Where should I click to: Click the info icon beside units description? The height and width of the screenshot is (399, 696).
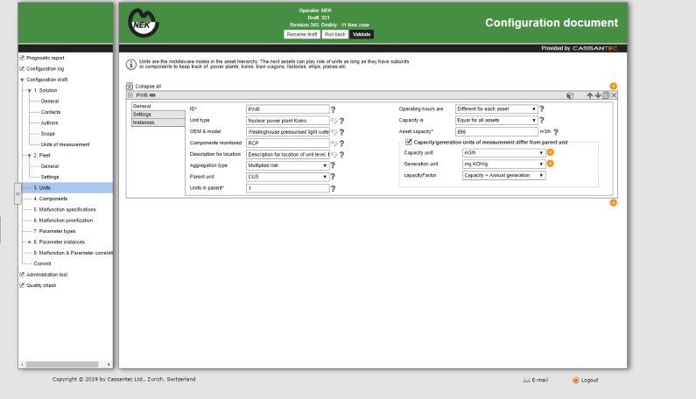tap(131, 65)
